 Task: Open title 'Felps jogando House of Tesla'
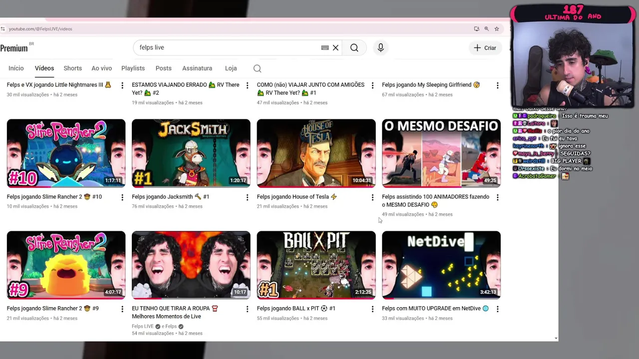(297, 197)
